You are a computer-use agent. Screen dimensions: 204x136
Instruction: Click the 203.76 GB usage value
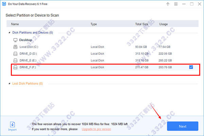165,67
